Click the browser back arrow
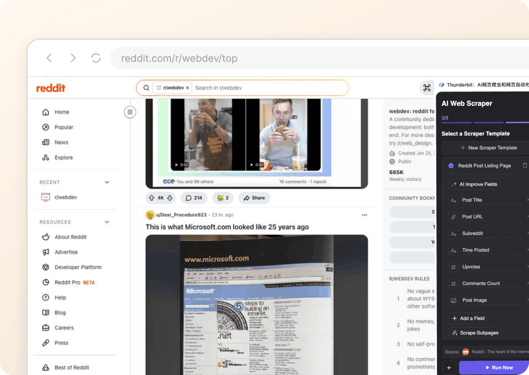The image size is (529, 375). 49,58
